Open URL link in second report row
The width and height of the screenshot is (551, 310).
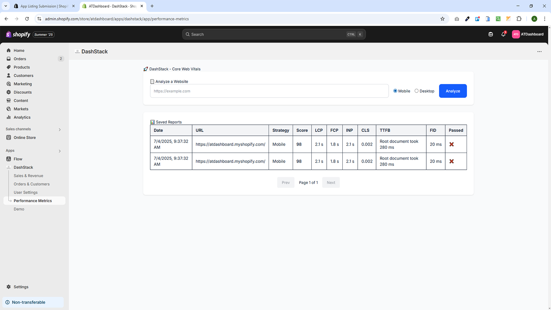(x=230, y=161)
